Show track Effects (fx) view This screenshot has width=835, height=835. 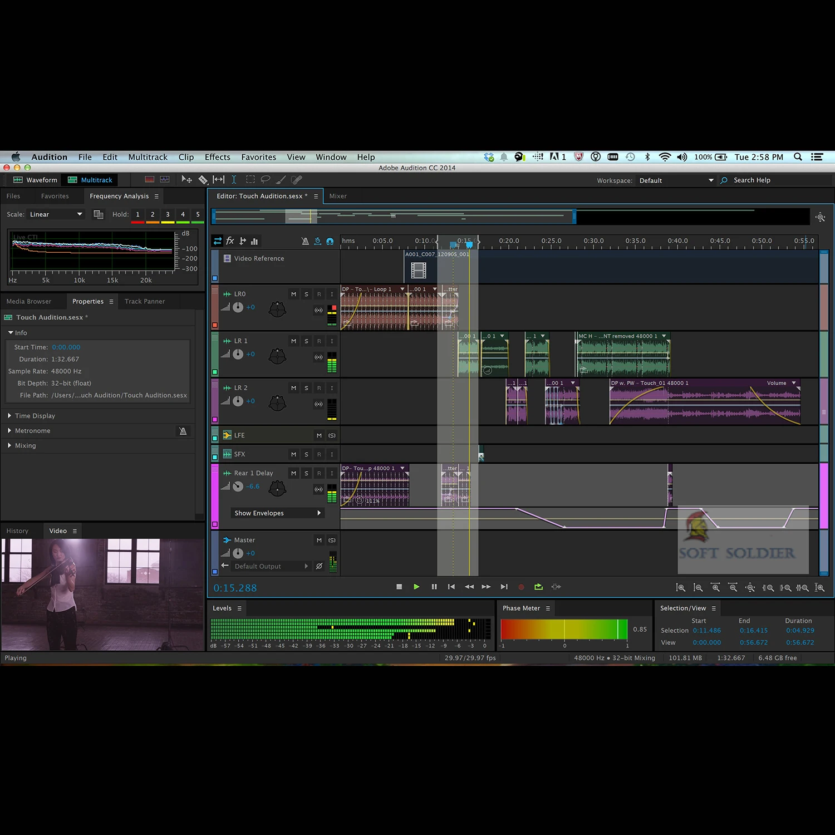click(x=230, y=241)
